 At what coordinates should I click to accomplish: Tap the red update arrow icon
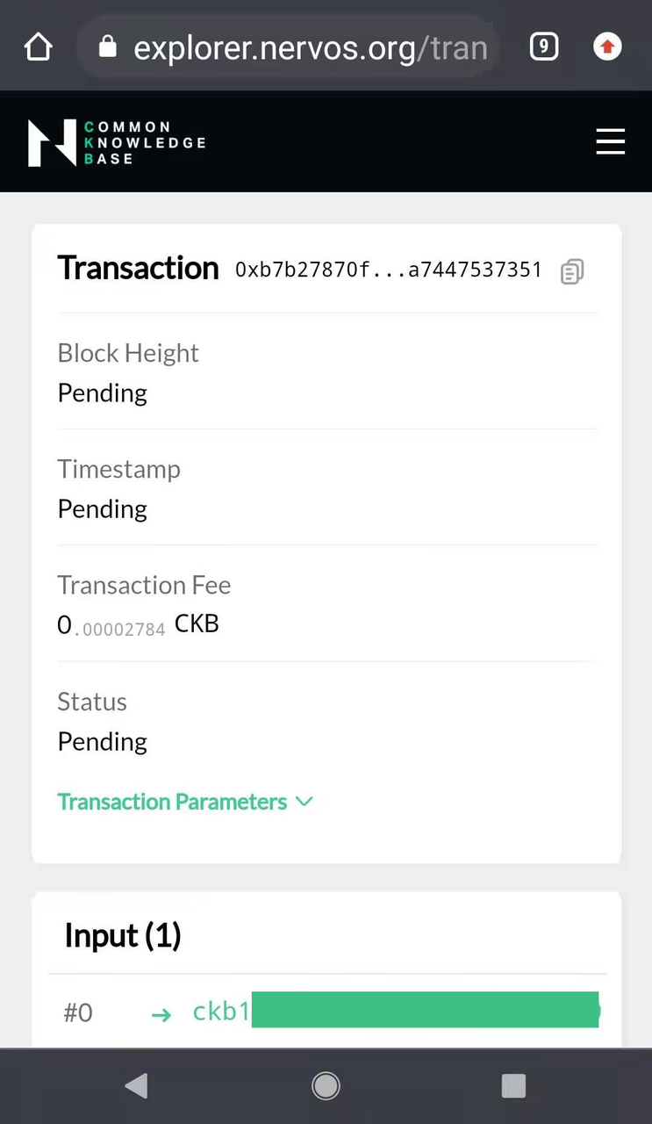coord(607,47)
